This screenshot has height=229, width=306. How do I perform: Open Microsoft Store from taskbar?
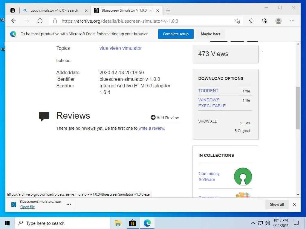tap(132, 223)
